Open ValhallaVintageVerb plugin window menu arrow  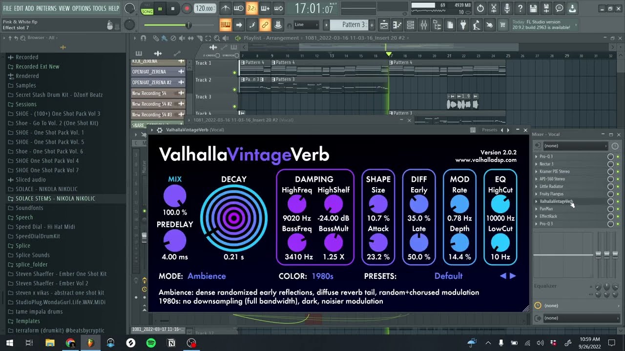click(x=152, y=130)
